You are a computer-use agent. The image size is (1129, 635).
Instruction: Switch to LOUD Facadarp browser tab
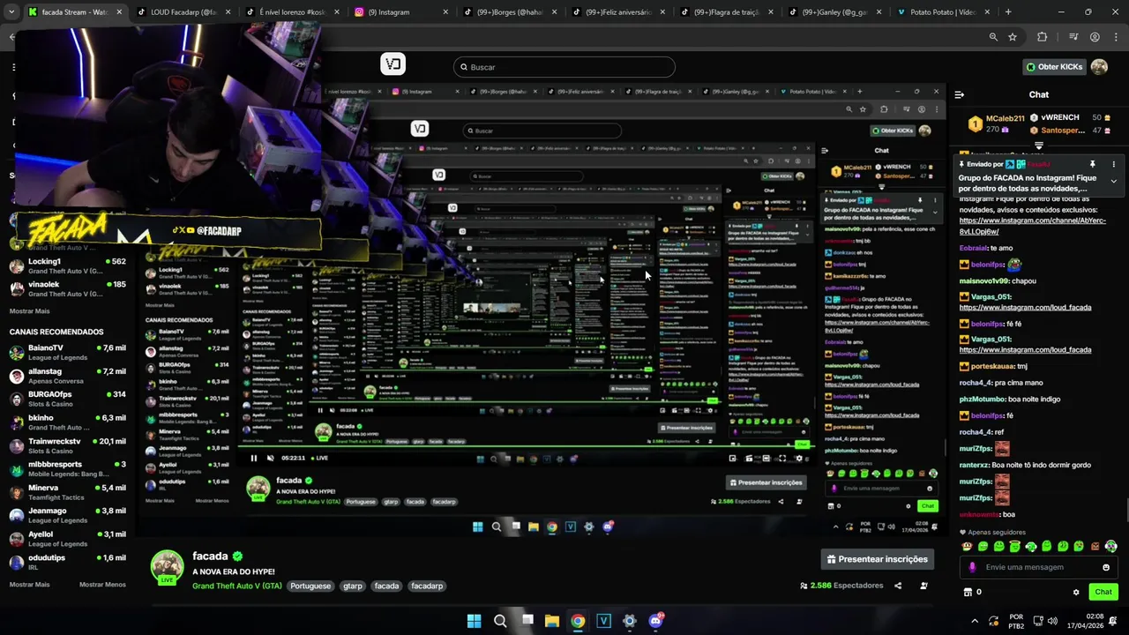tap(183, 12)
